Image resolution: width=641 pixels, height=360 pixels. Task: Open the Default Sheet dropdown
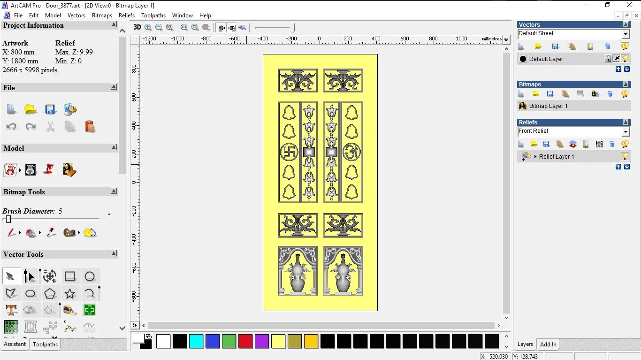626,34
